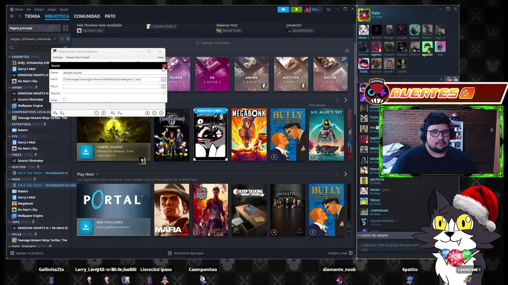Click the Name field in Sound dialog
Viewport: 508px width, 285px height.
(x=114, y=73)
